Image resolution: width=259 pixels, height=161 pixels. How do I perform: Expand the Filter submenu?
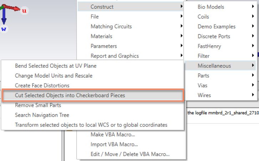click(x=220, y=56)
